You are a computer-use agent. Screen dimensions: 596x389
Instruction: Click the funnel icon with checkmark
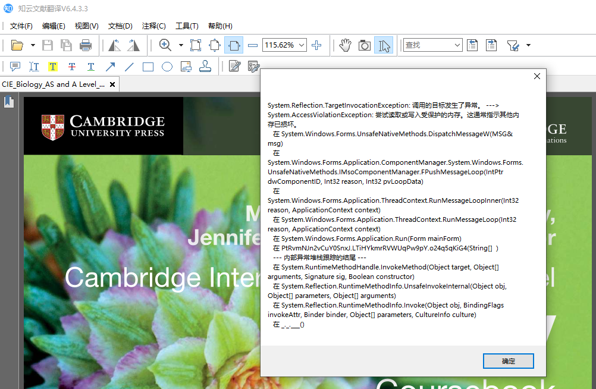point(513,45)
